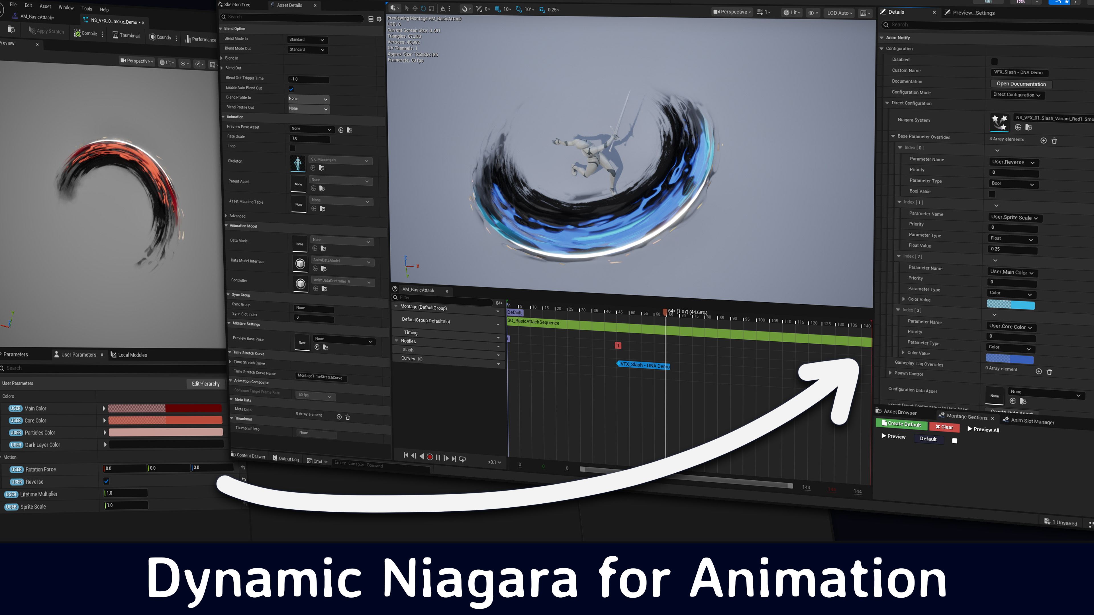The width and height of the screenshot is (1094, 615).
Task: Select the Slash notify marker in the timeline
Action: tap(618, 345)
